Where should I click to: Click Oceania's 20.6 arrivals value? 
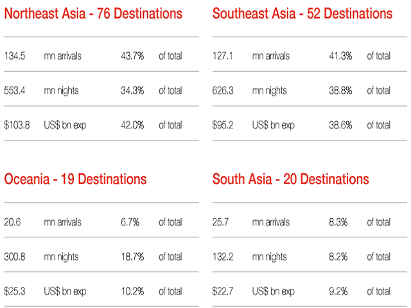pos(12,223)
